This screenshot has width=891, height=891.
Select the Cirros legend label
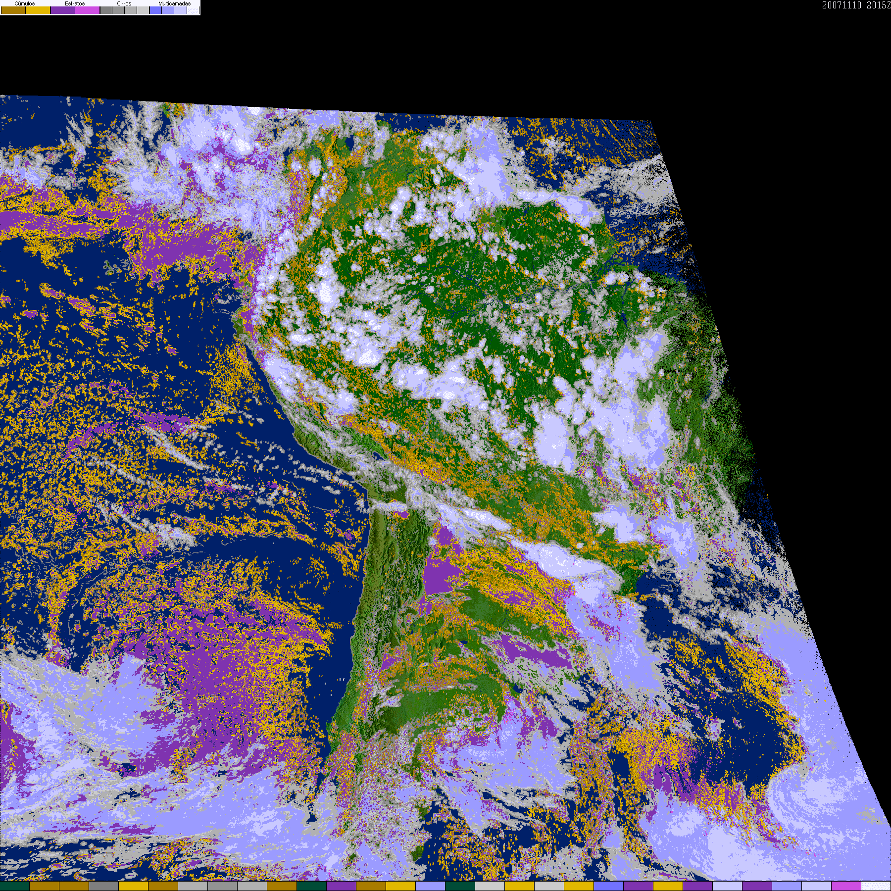[124, 3]
